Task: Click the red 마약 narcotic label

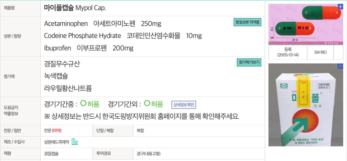Action: (x=57, y=130)
